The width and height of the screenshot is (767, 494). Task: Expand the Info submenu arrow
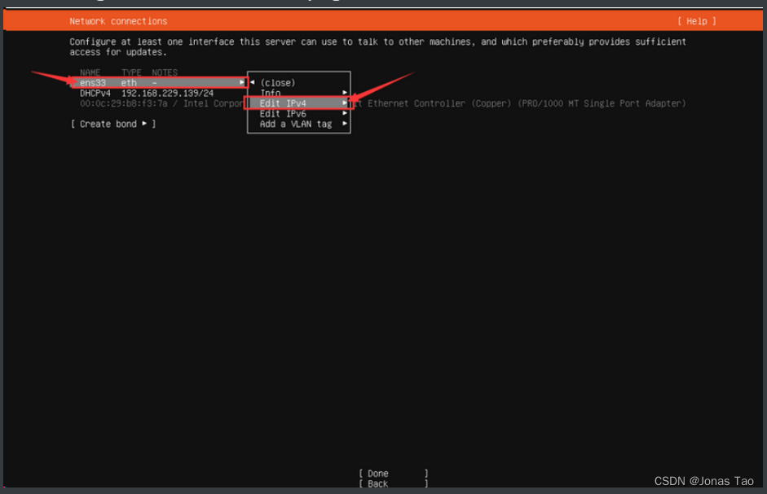click(344, 92)
